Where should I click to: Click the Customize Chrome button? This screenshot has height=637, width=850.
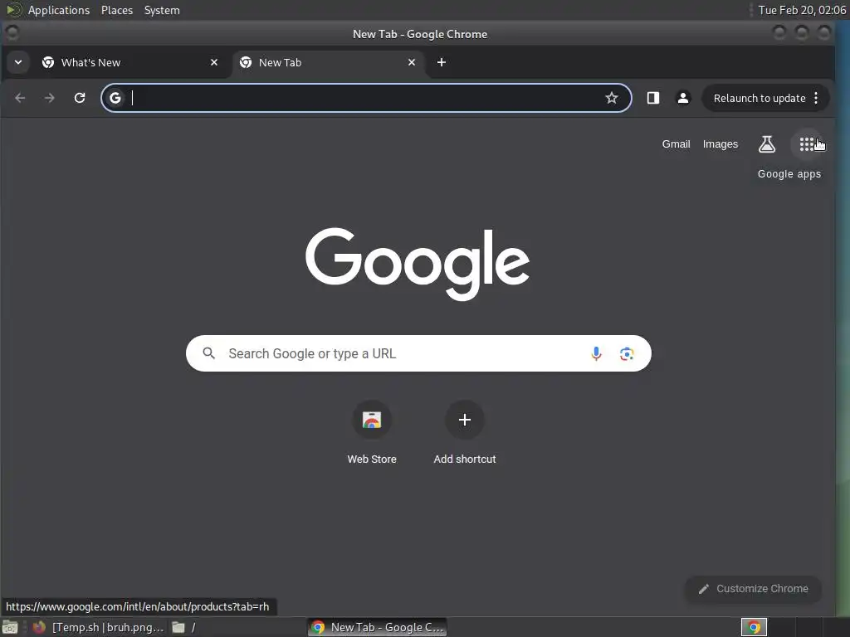click(x=754, y=589)
